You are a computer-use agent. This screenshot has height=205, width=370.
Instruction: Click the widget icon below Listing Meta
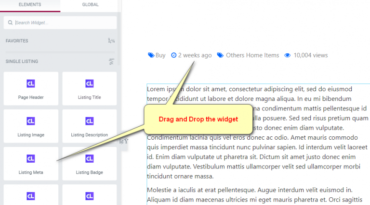tap(31, 196)
